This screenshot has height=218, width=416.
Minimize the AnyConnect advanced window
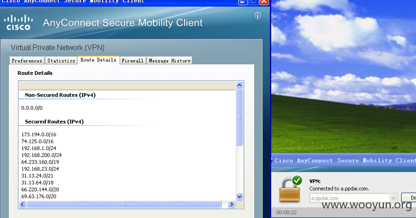(x=243, y=2)
